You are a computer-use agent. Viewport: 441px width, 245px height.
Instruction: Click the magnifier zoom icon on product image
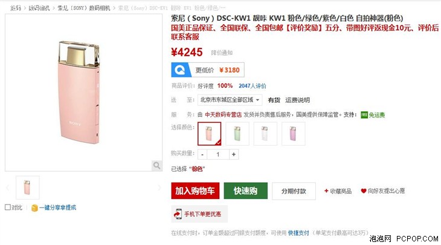point(156,165)
